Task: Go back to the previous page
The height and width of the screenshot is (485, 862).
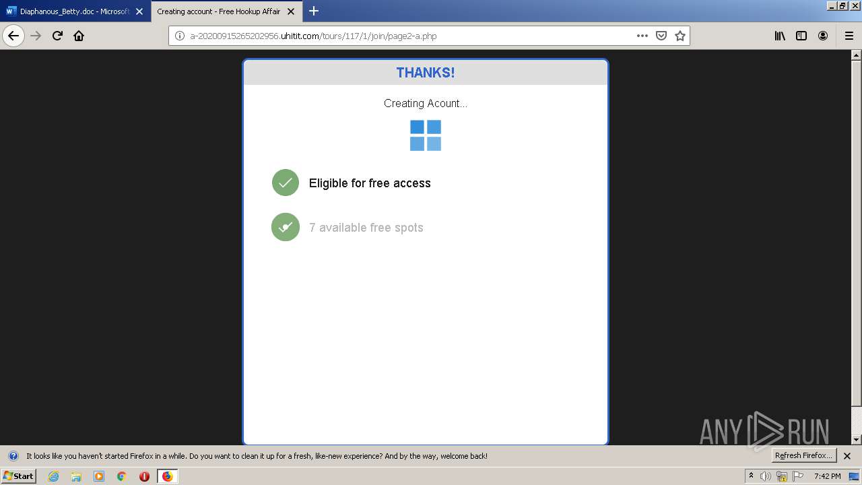Action: coord(13,36)
